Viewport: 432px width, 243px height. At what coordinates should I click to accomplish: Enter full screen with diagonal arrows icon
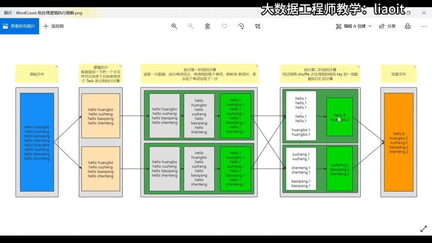tap(423, 229)
